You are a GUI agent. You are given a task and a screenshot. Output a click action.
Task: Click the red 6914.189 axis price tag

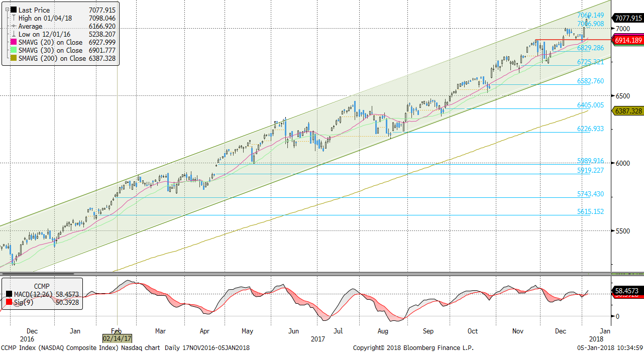(x=627, y=40)
